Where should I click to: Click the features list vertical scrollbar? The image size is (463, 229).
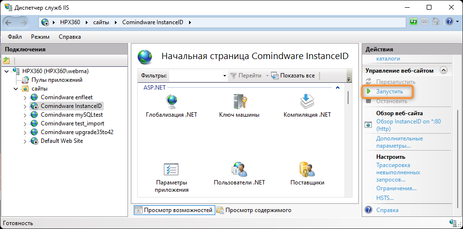tap(349, 97)
